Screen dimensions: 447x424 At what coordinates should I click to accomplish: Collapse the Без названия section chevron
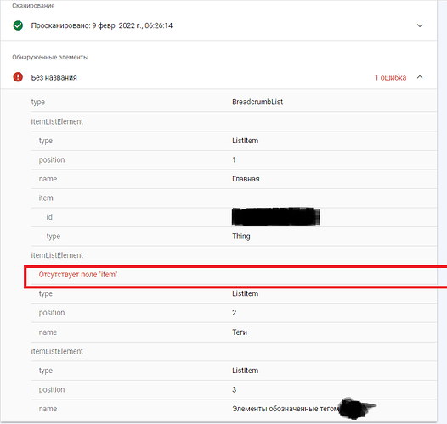point(420,77)
